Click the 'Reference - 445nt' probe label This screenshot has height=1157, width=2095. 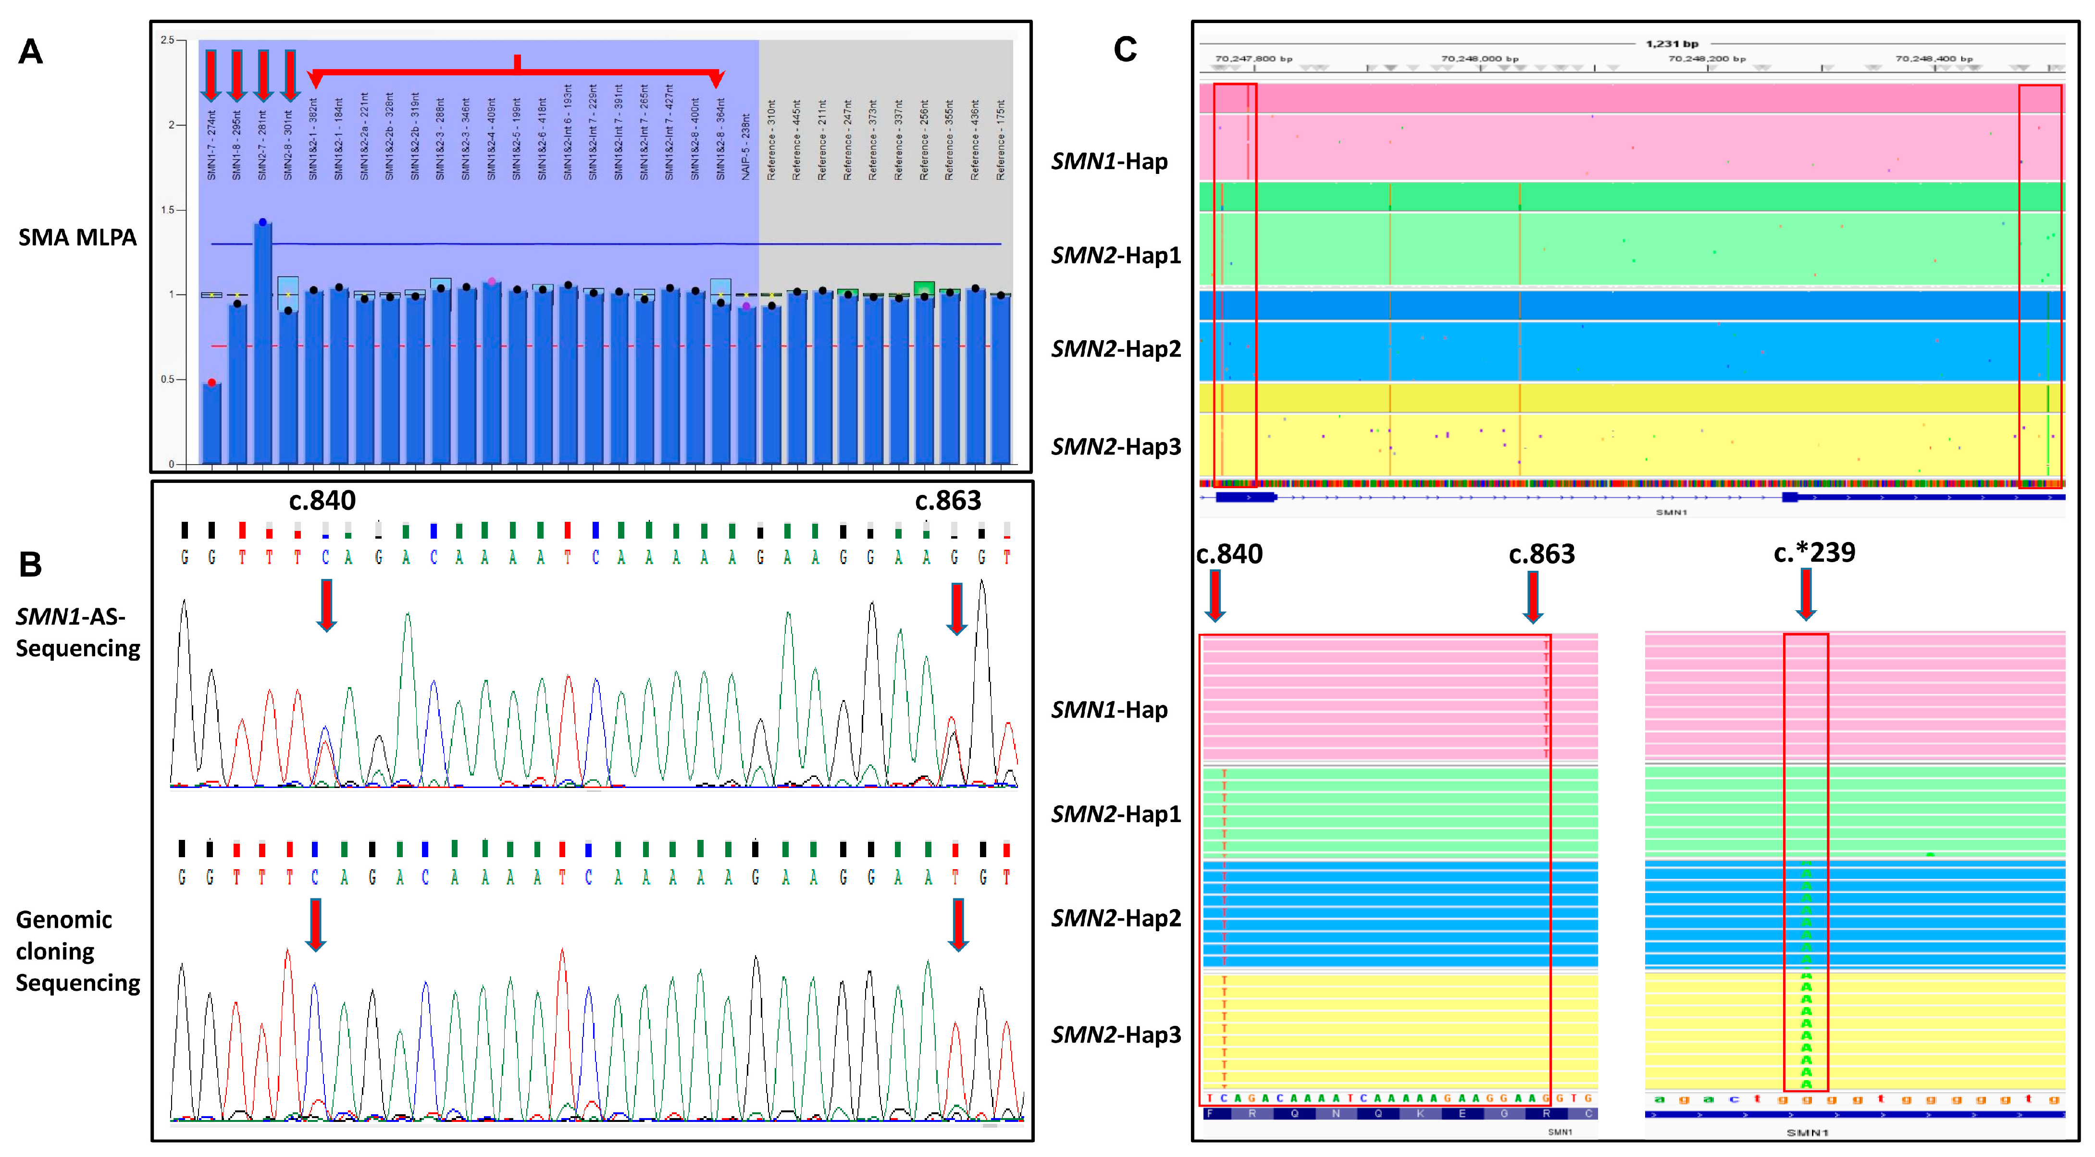point(796,140)
